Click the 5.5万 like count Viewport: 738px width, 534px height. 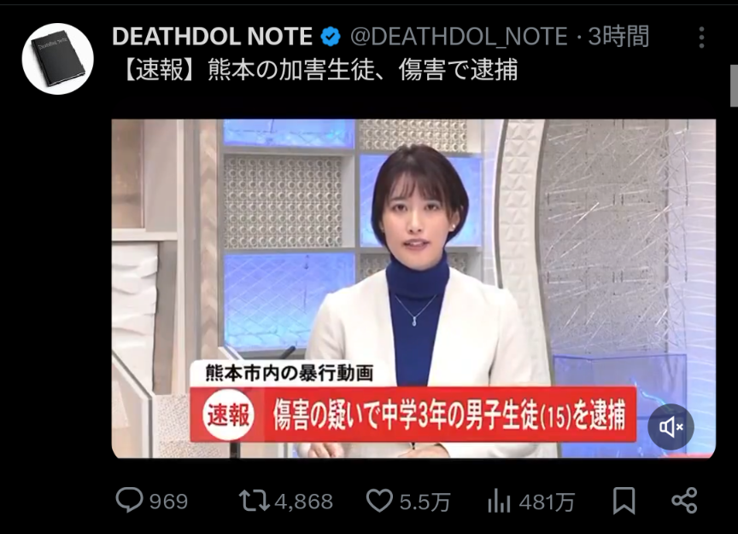(425, 502)
